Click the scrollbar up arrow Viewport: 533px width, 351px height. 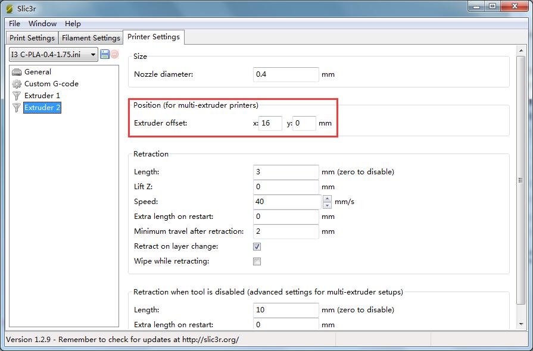521,51
